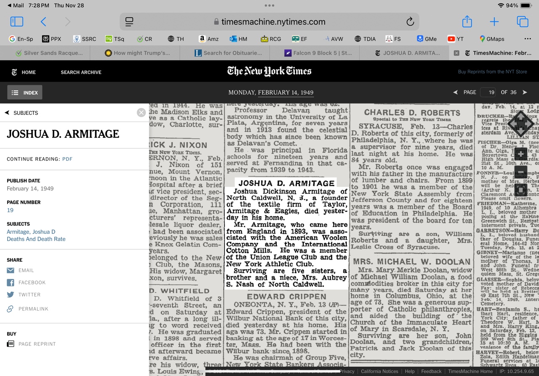
Task: Select subject Deaths And Death Rate
Action: [x=36, y=239]
